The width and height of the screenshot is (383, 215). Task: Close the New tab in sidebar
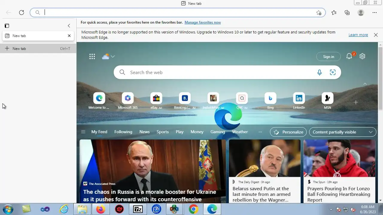[x=69, y=36]
